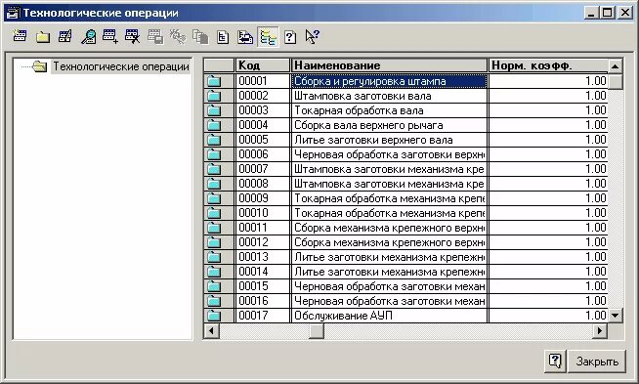Click the New row toolbar icon
Image resolution: width=639 pixels, height=384 pixels.
20,37
